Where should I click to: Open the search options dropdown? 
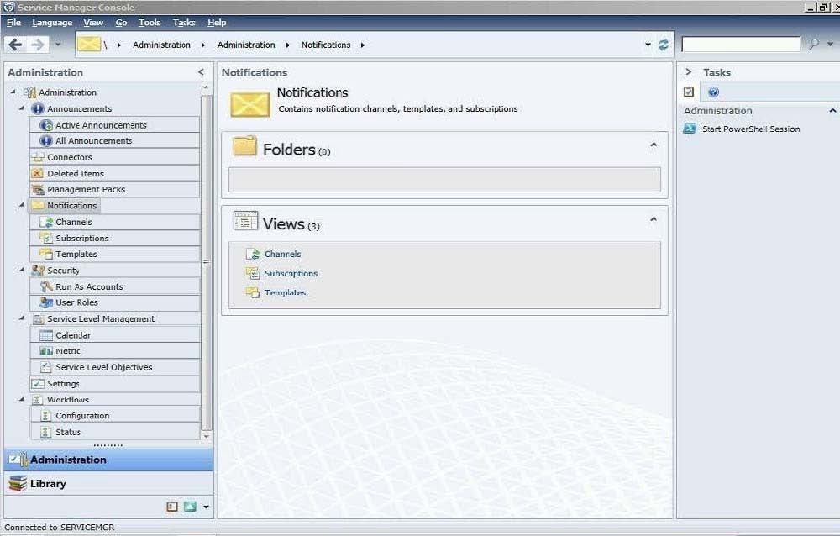pyautogui.click(x=831, y=45)
